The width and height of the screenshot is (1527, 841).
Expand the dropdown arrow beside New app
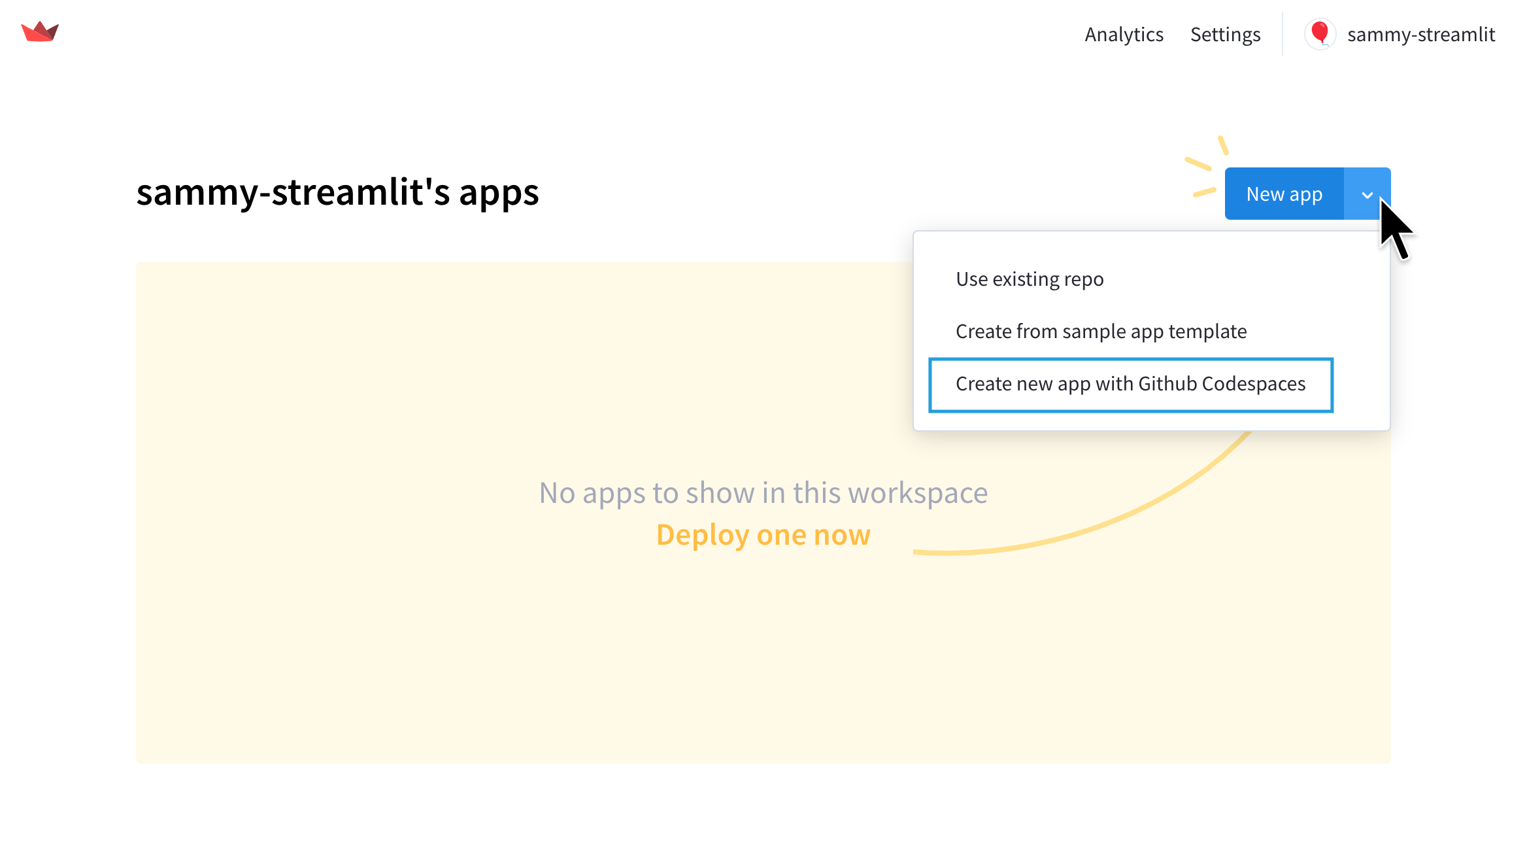pos(1368,194)
